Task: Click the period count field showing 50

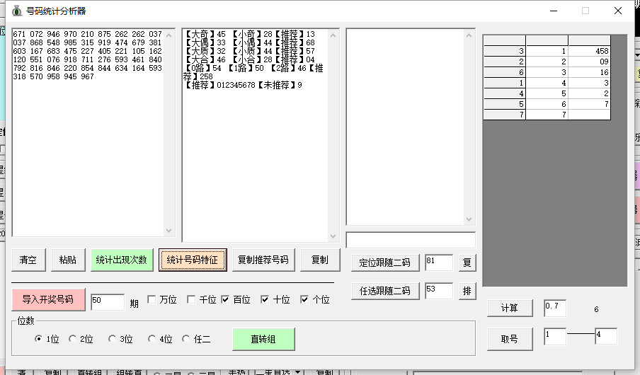Action: (107, 301)
